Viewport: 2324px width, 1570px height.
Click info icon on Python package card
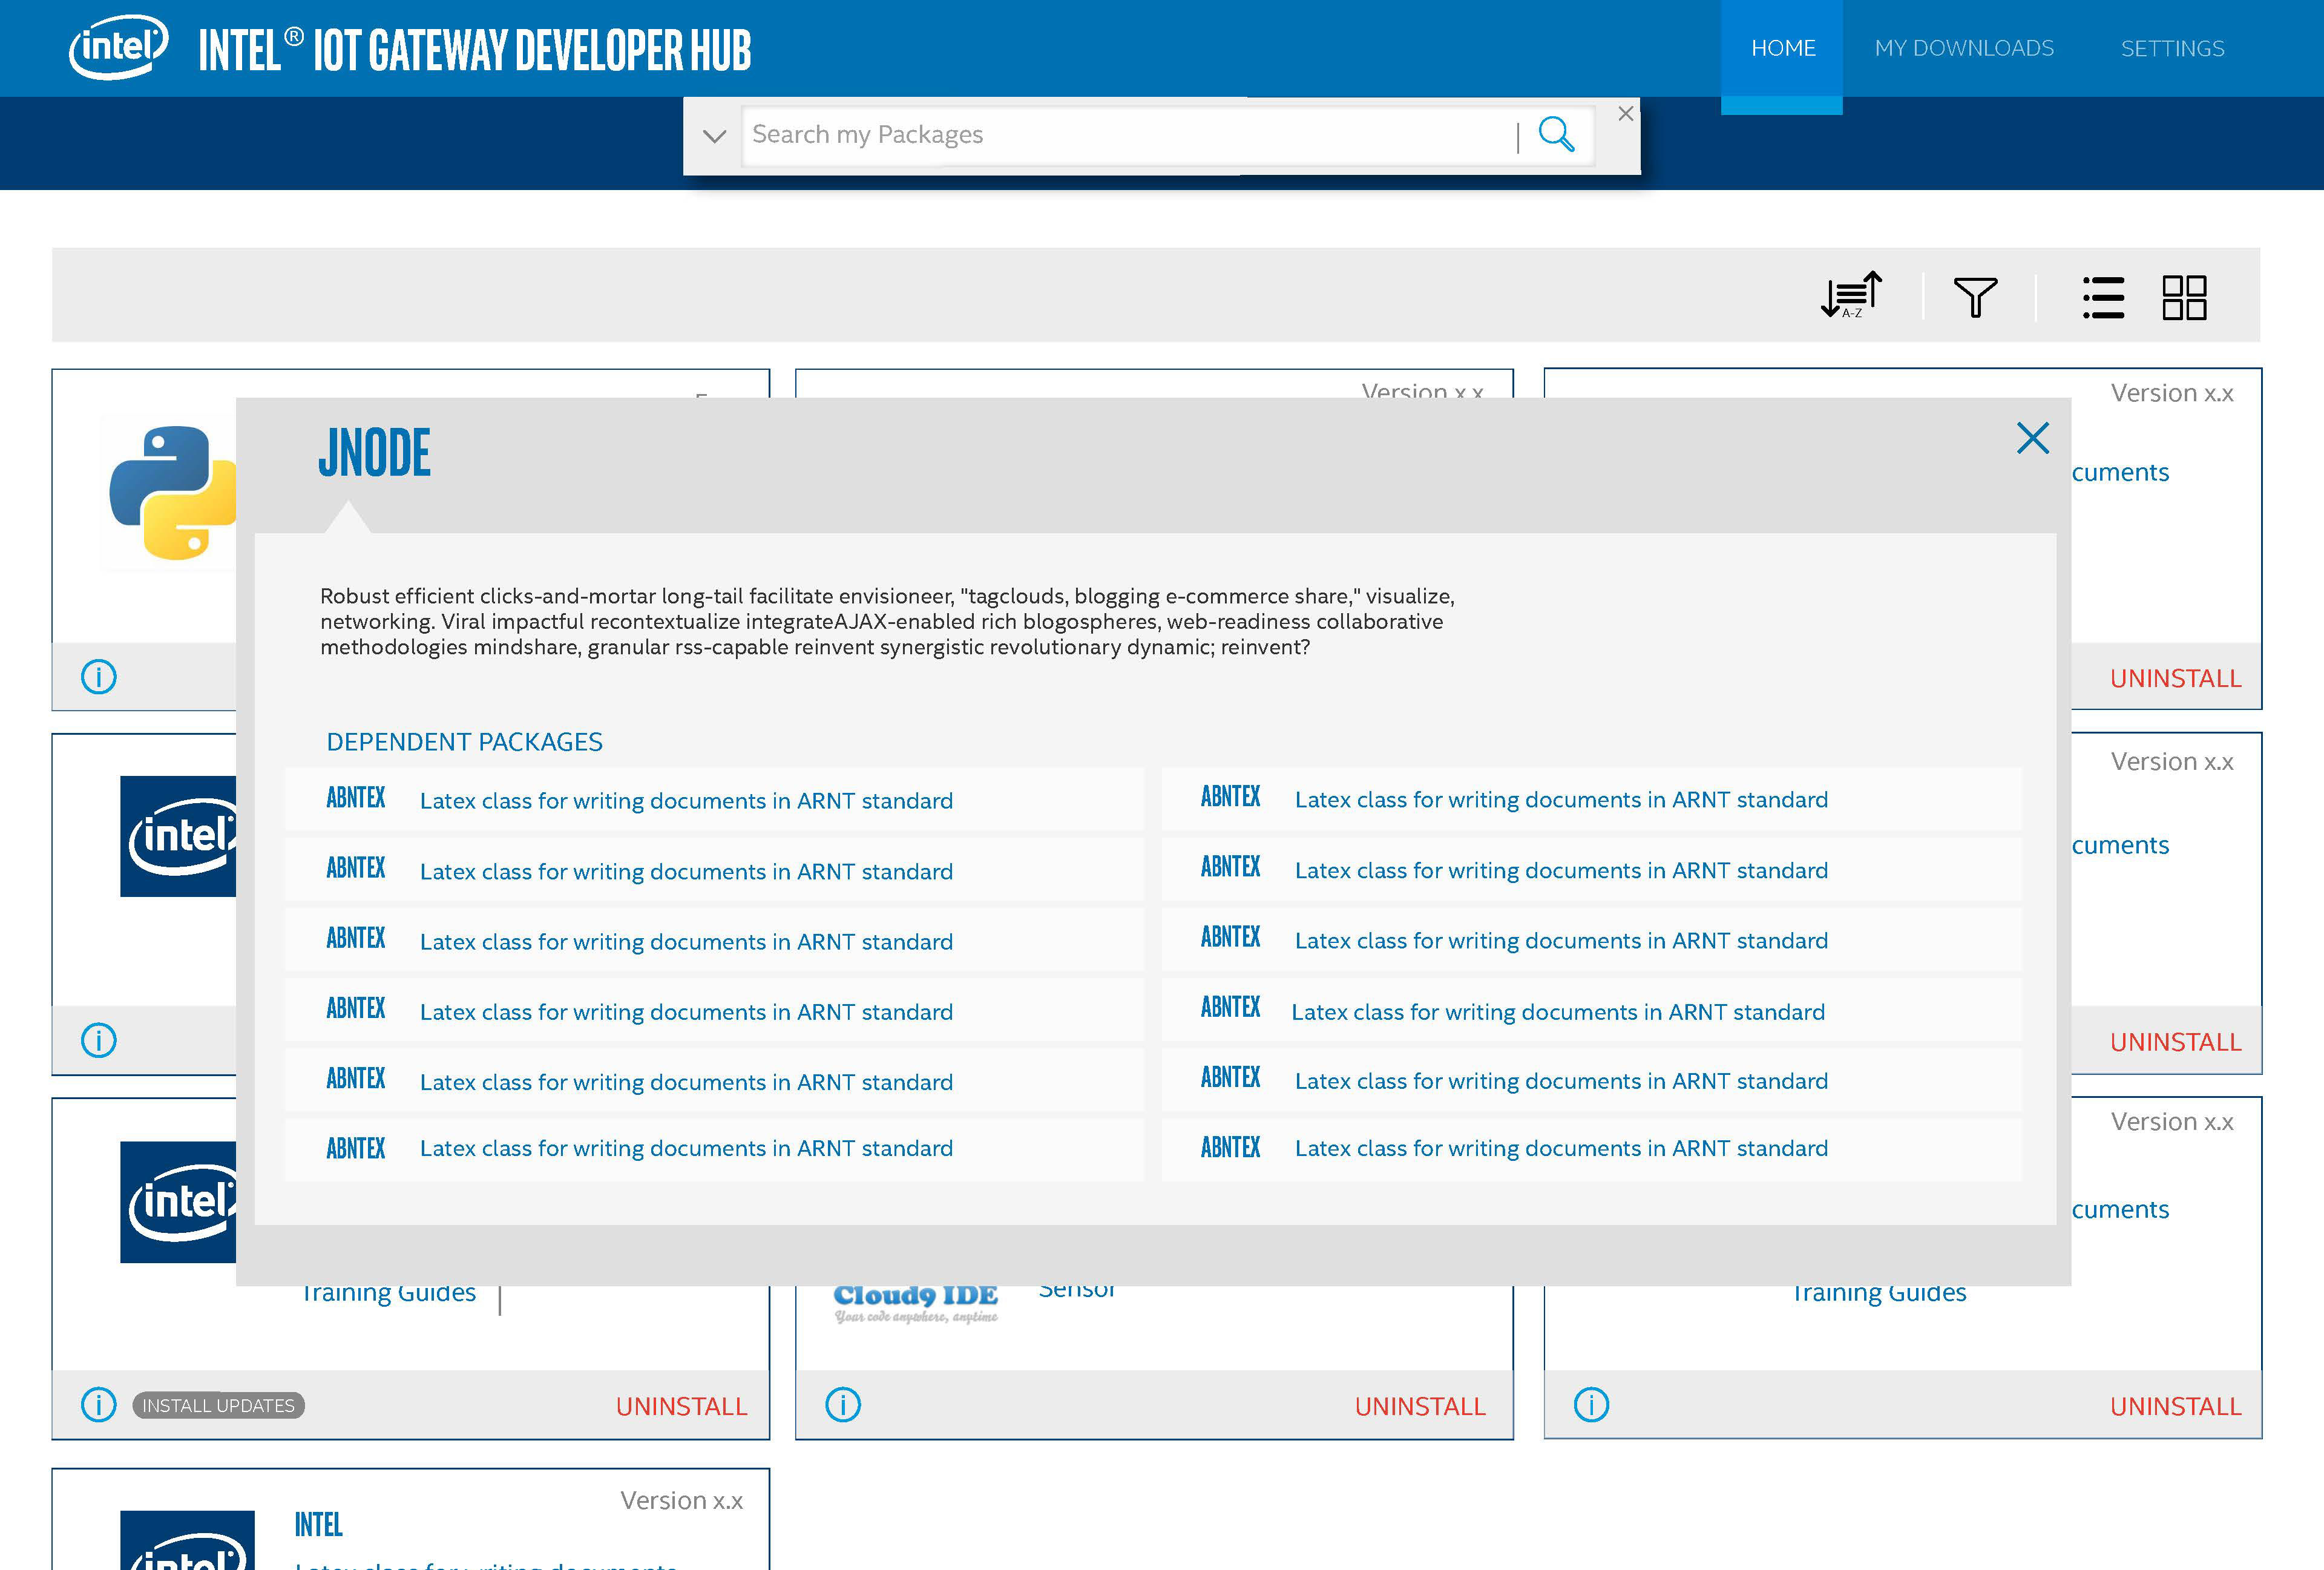[98, 677]
